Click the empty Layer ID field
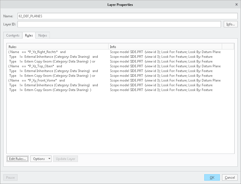 click(x=83, y=24)
